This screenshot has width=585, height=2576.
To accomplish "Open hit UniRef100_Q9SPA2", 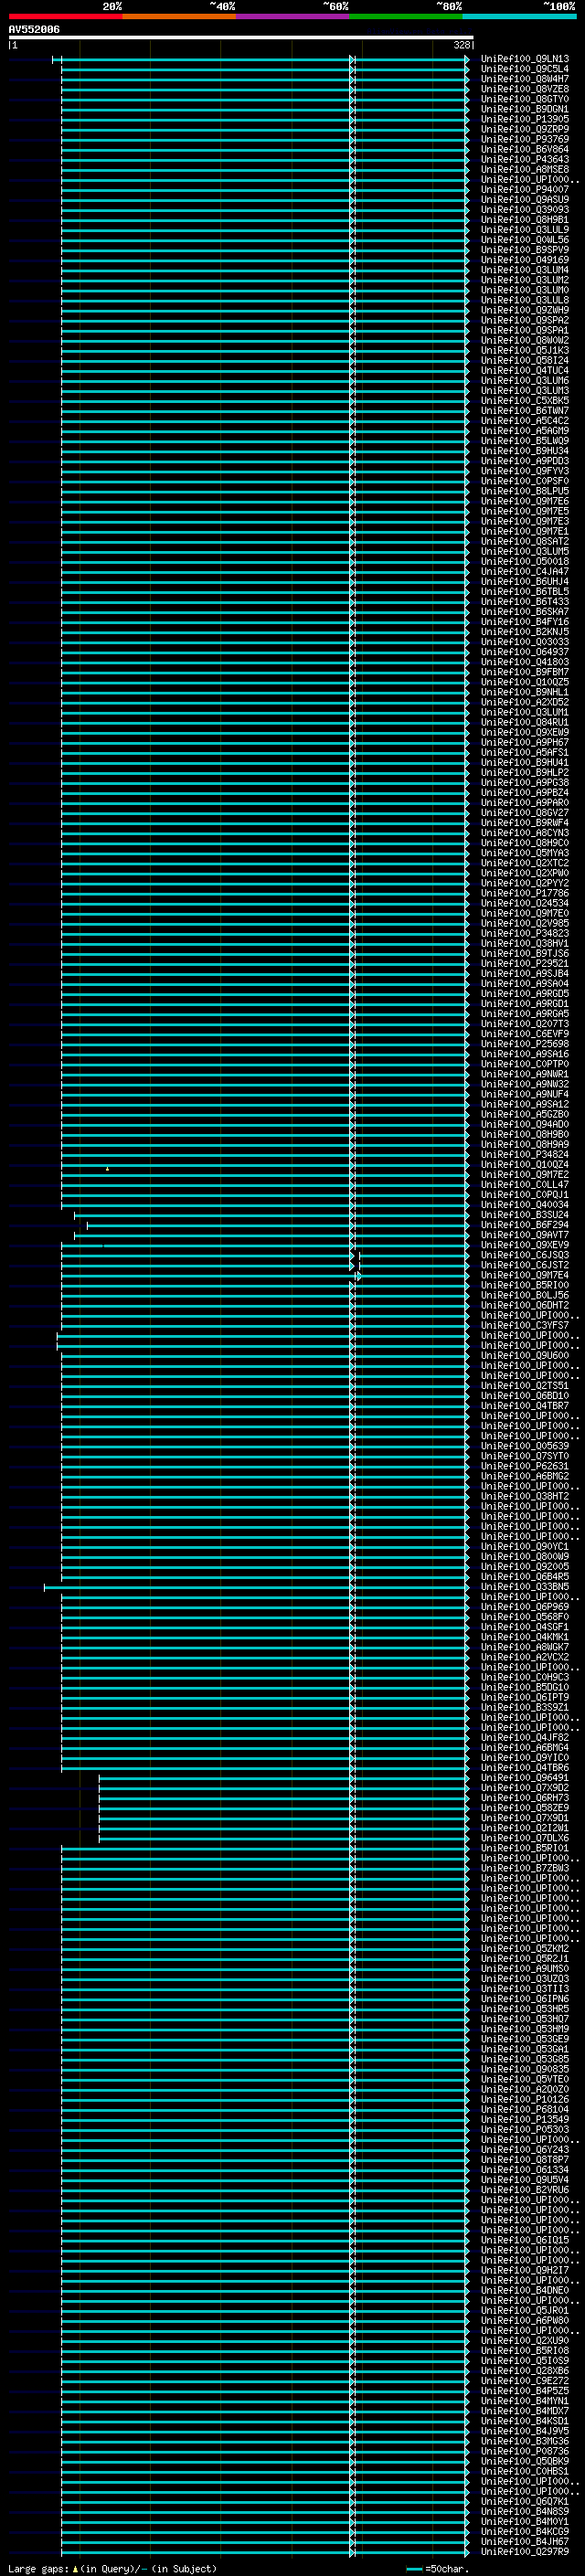I will (x=525, y=320).
